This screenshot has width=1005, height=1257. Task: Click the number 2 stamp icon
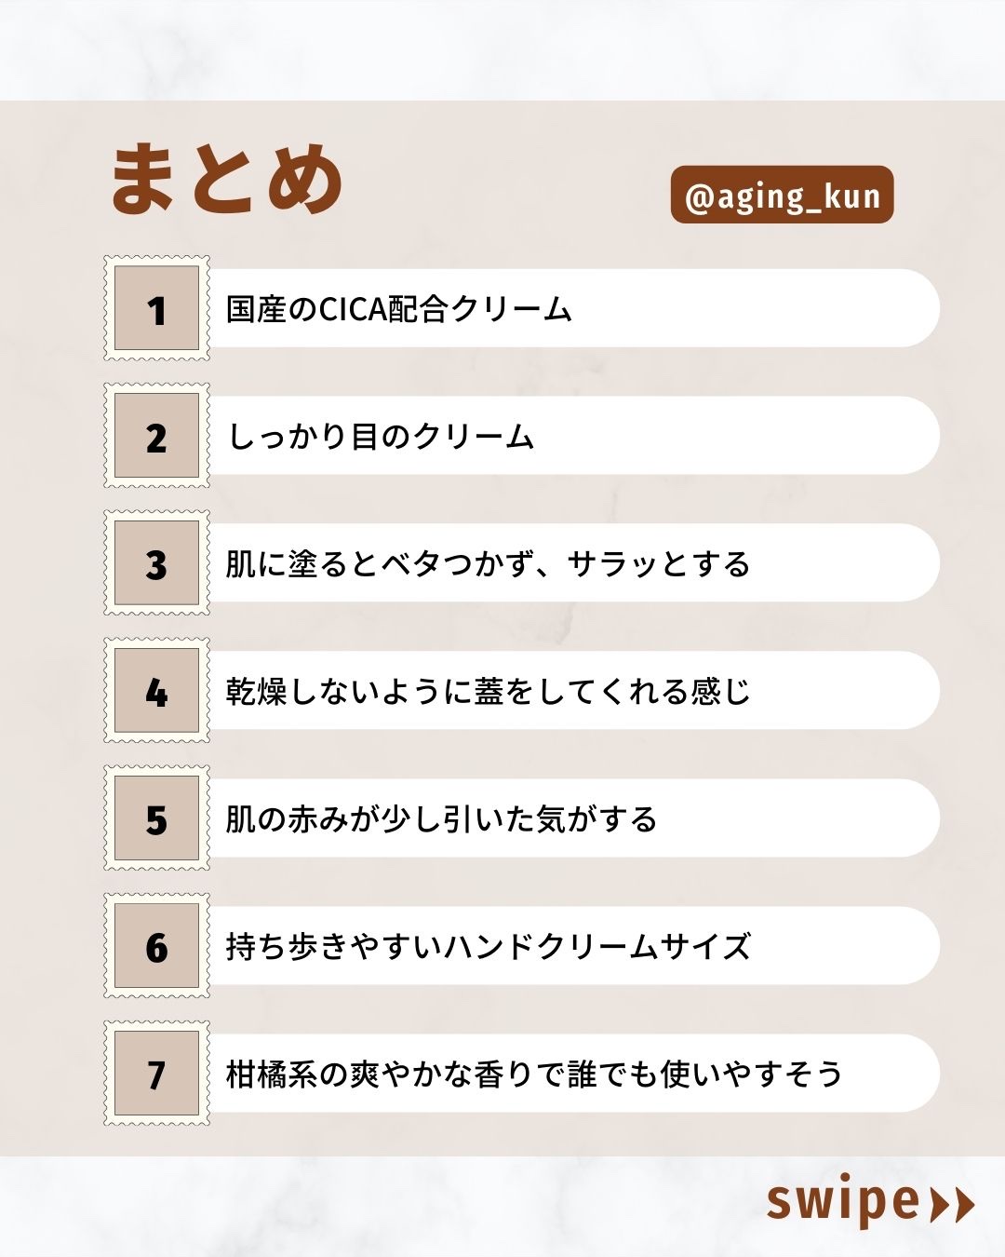click(156, 436)
